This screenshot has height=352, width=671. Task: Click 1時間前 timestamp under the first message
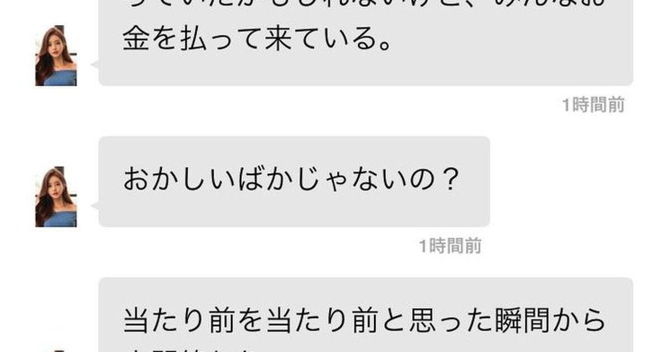point(593,105)
